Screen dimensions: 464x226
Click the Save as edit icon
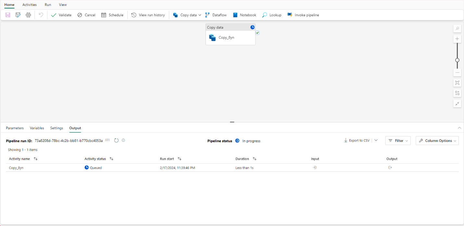coord(18,15)
